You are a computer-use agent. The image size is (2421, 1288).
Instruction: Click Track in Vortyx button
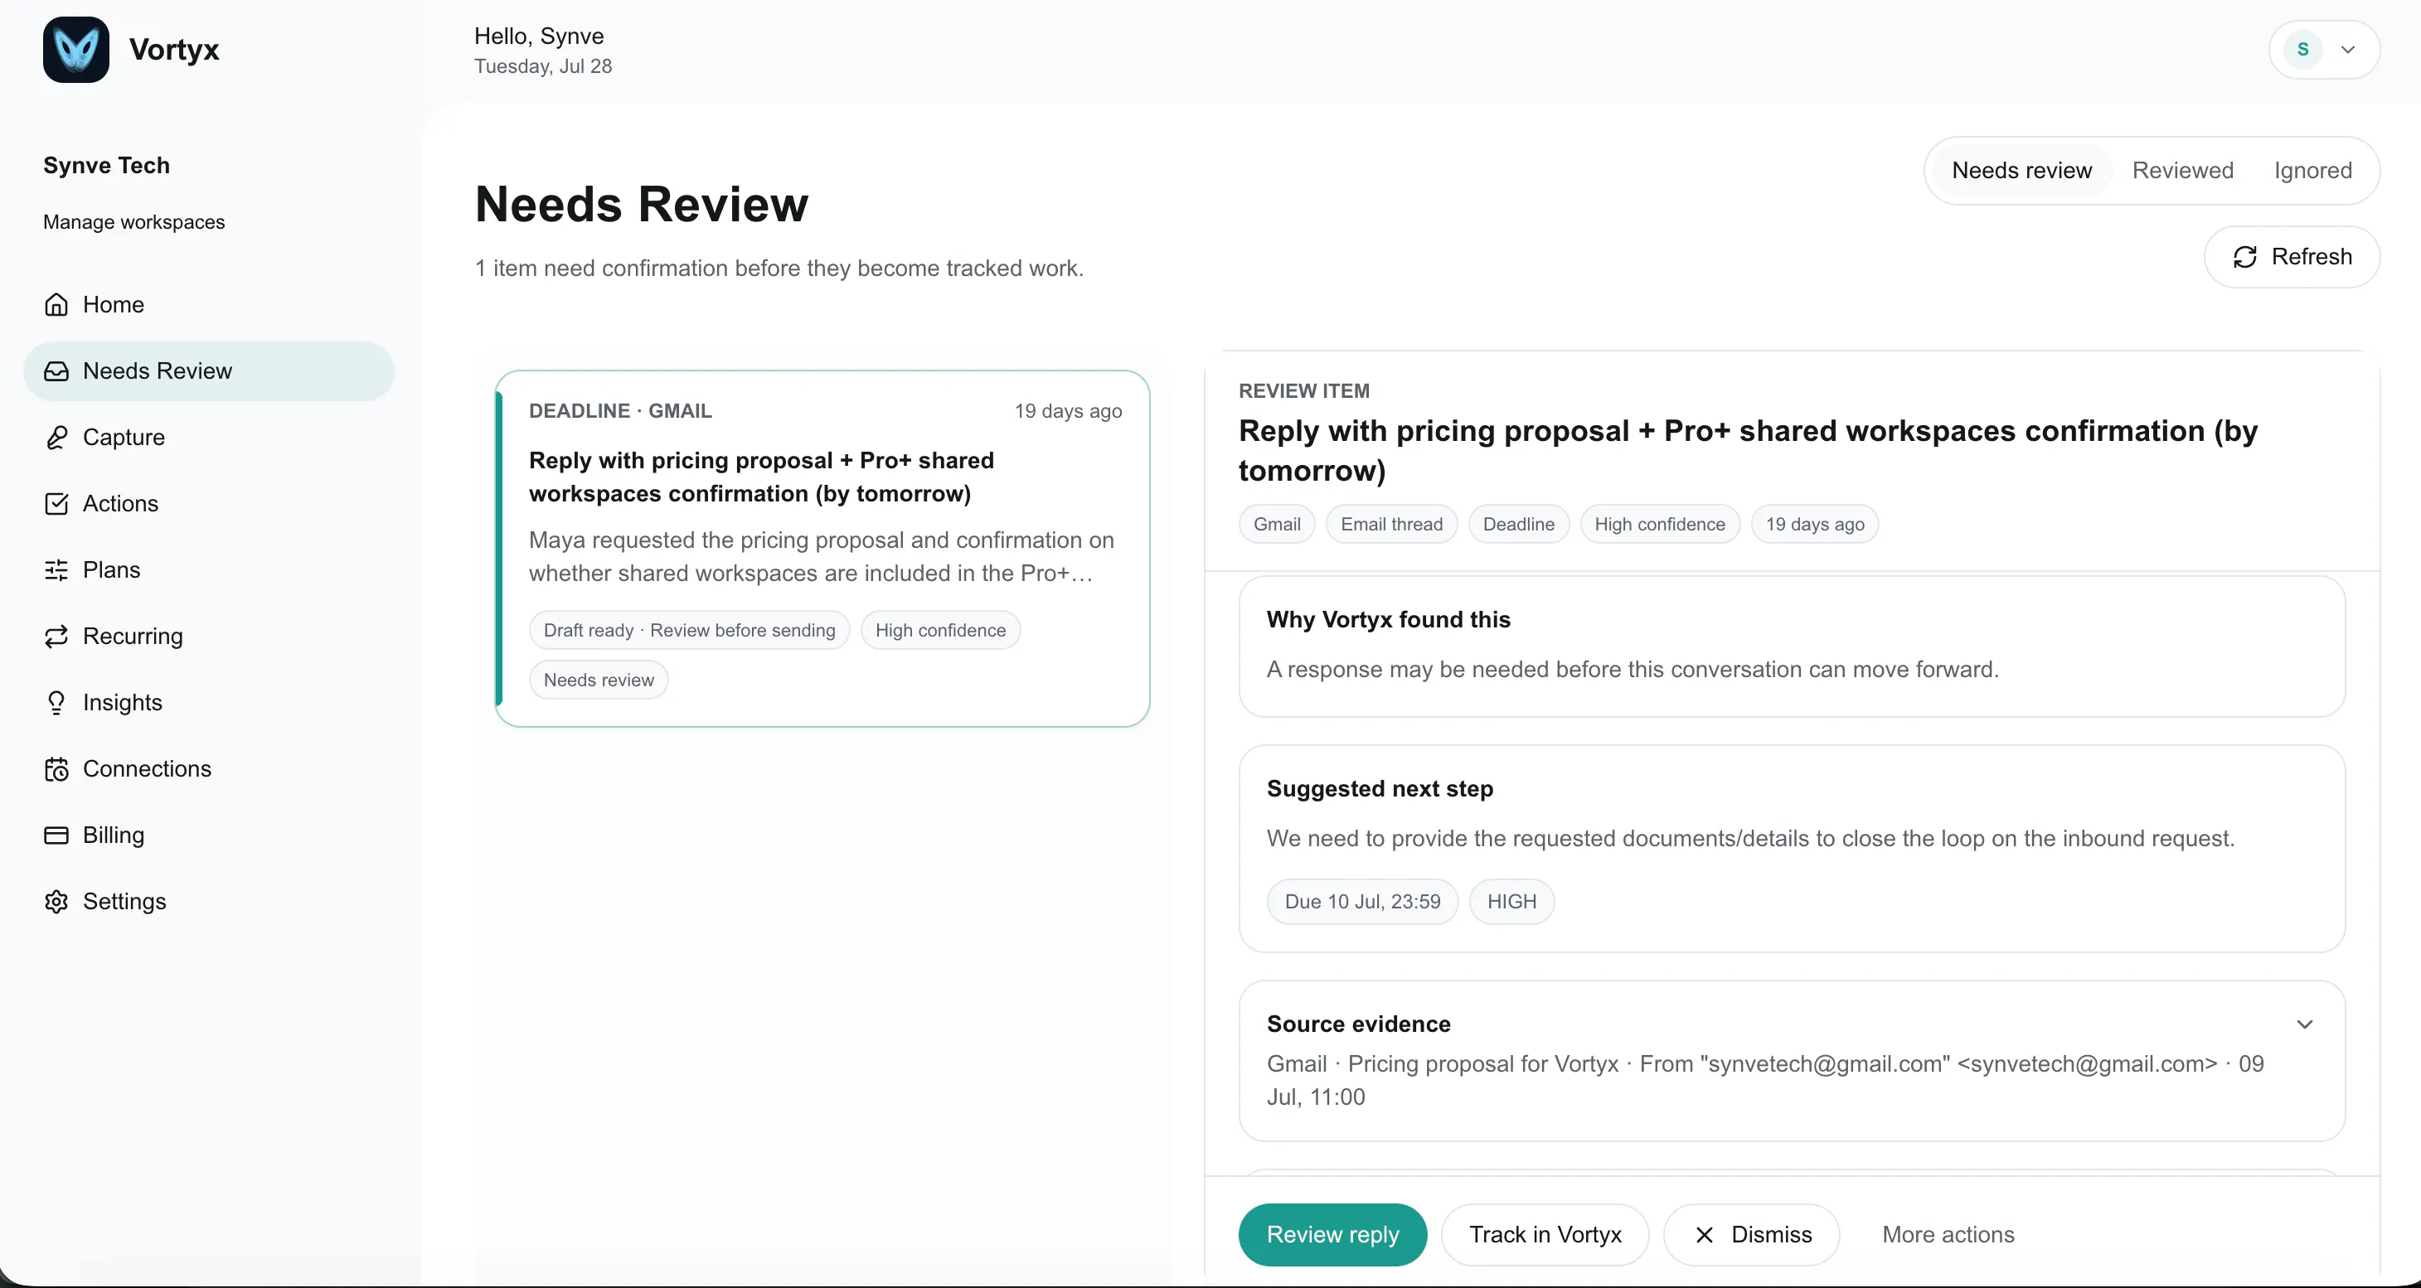pyautogui.click(x=1545, y=1234)
